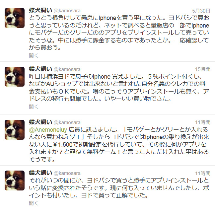The height and width of the screenshot is (220, 215).
Task: Click the 蝶犬飼い display name on the first tweet
Action: point(40,10)
